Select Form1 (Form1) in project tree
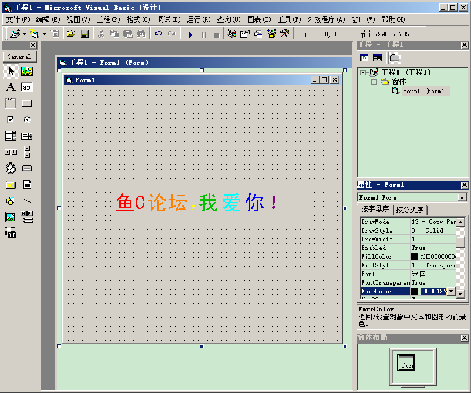 click(425, 91)
